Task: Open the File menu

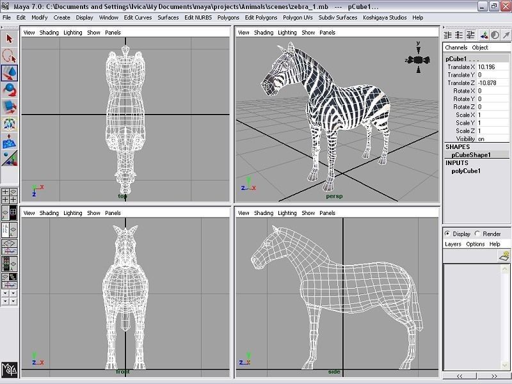Action: pyautogui.click(x=6, y=18)
